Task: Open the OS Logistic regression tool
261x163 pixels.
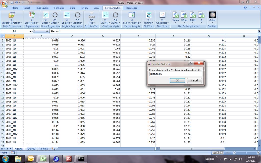Action: pos(77,18)
